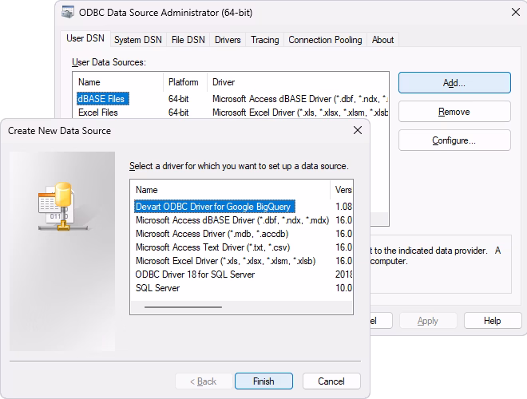
Task: Open the File DSN tab
Action: coord(188,40)
